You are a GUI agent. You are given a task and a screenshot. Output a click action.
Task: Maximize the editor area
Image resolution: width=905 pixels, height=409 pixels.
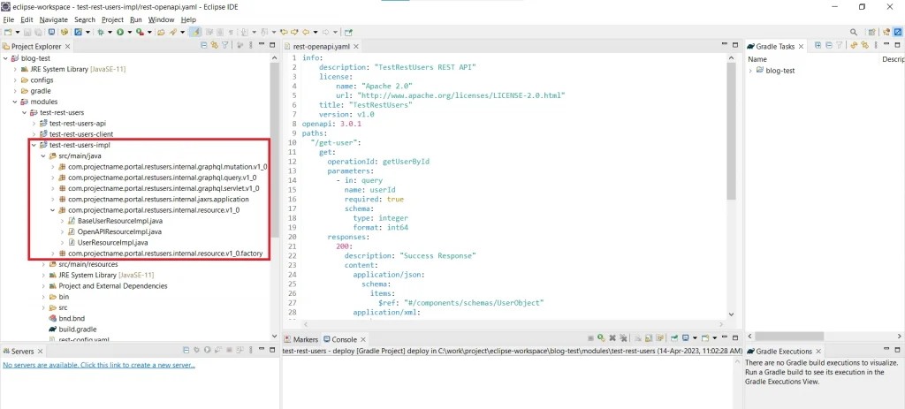pyautogui.click(x=735, y=45)
